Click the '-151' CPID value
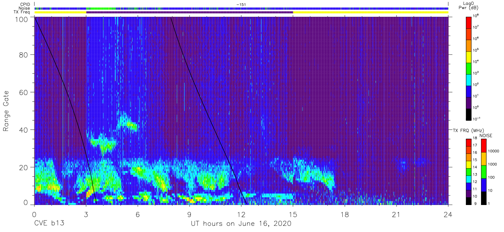Viewport: 504px width, 232px height. [241, 5]
